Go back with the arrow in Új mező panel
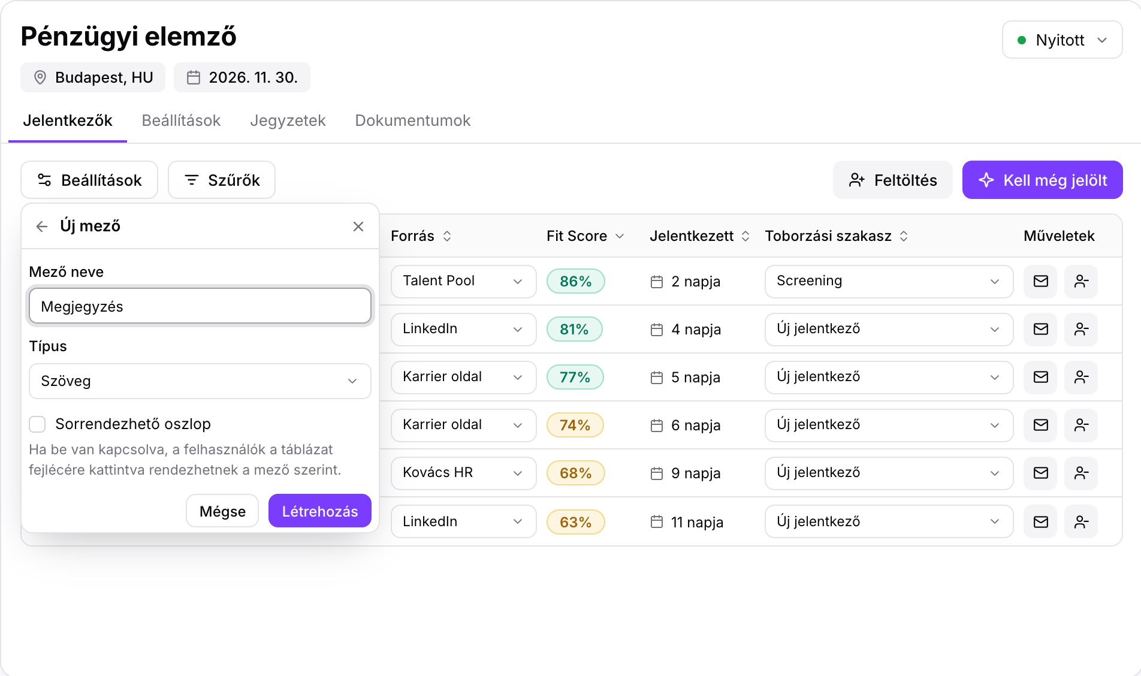1141x676 pixels. click(41, 227)
